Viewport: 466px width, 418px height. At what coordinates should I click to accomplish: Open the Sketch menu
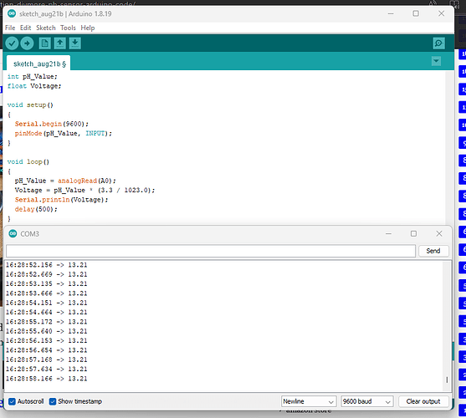(x=46, y=28)
